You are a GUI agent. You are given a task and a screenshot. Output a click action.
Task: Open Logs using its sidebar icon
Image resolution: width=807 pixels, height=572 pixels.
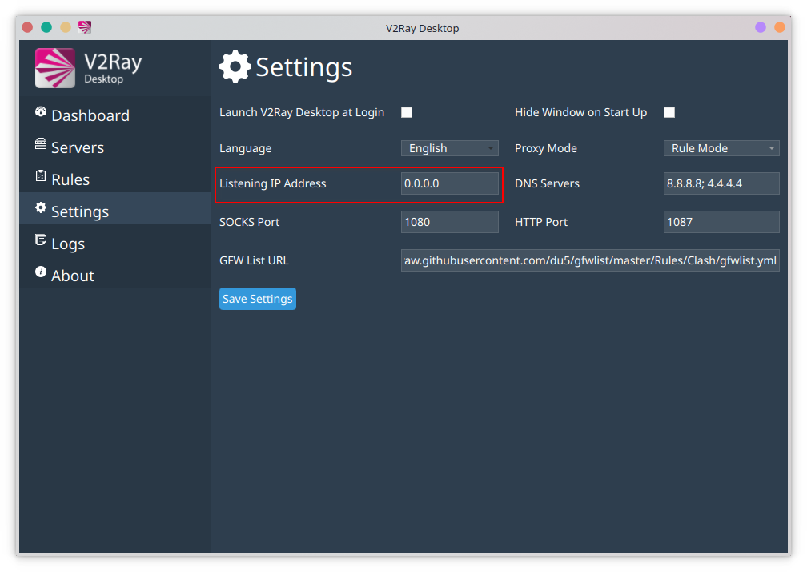tap(39, 240)
